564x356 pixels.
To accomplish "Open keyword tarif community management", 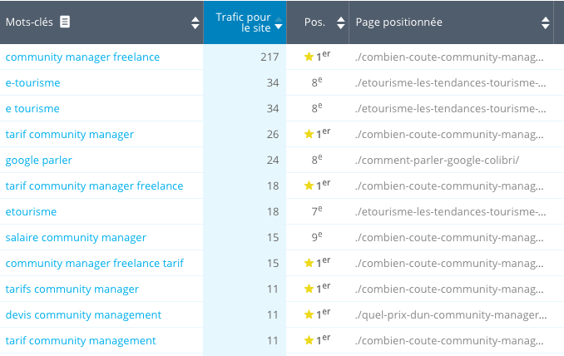I will tap(81, 341).
